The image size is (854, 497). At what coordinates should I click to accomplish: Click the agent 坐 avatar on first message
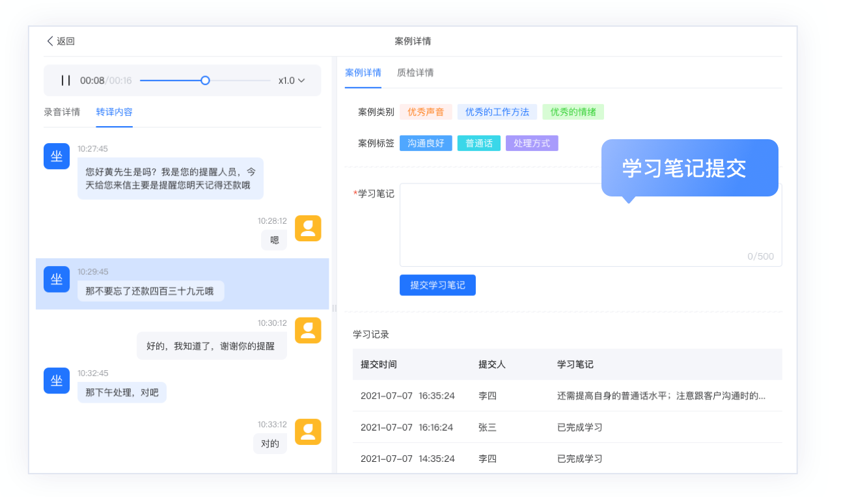tap(56, 156)
